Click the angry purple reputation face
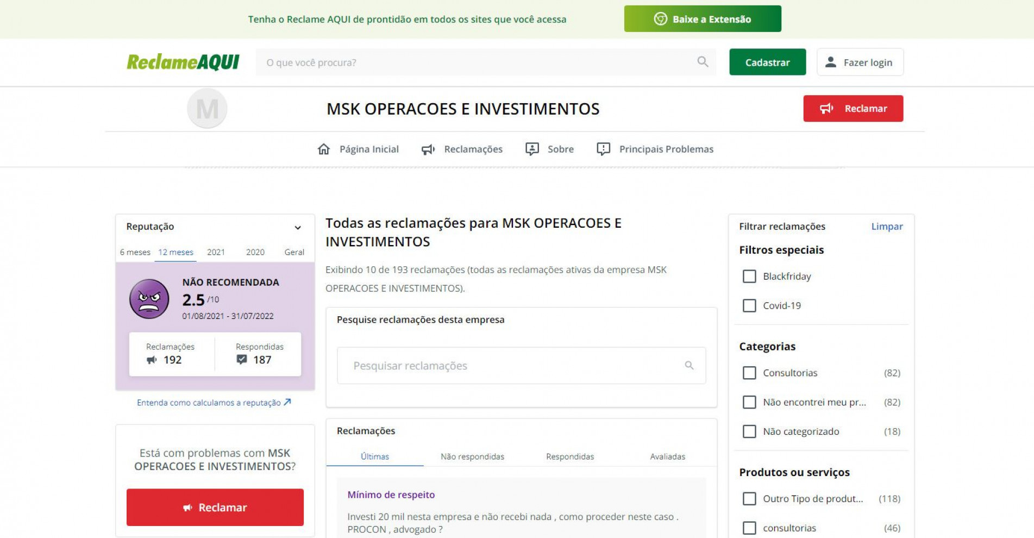1034x538 pixels. [x=151, y=298]
